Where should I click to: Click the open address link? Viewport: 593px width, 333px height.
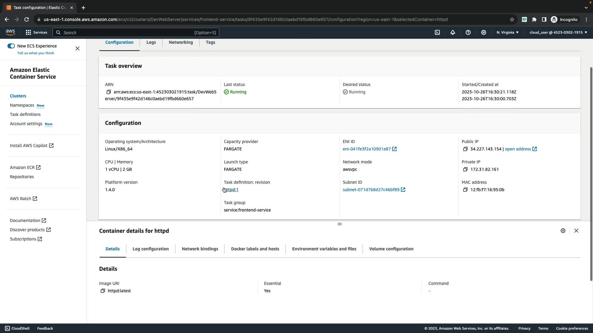click(x=518, y=149)
